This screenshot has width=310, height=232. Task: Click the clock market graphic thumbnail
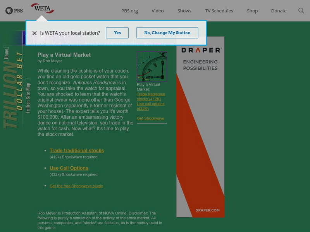point(152,66)
